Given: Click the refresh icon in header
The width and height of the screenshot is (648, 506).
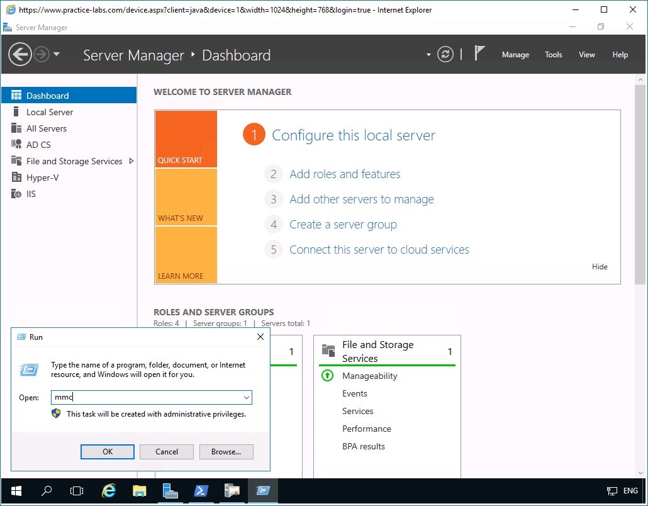Looking at the screenshot, I should [445, 54].
